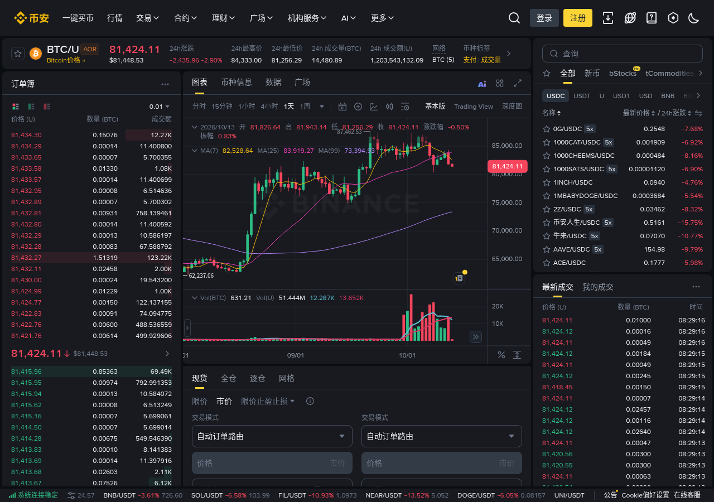Favorite the AAVE/USDC pair star
The width and height of the screenshot is (714, 502).
[547, 249]
